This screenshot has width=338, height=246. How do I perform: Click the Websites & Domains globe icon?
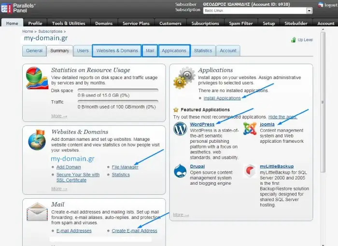pos(37,140)
